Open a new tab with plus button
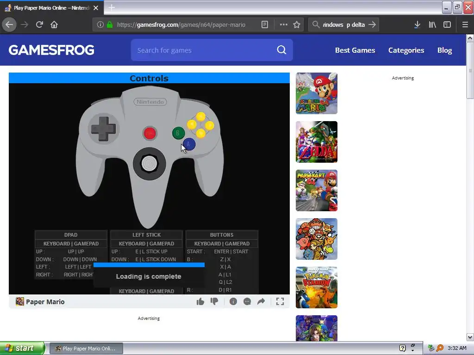 pyautogui.click(x=112, y=7)
